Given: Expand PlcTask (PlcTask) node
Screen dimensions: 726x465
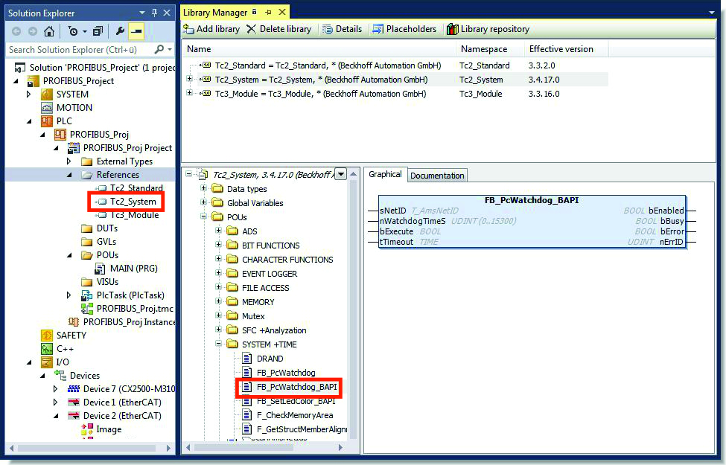Looking at the screenshot, I should (69, 295).
